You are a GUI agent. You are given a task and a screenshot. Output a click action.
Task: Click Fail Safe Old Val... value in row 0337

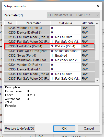(x=66, y=79)
